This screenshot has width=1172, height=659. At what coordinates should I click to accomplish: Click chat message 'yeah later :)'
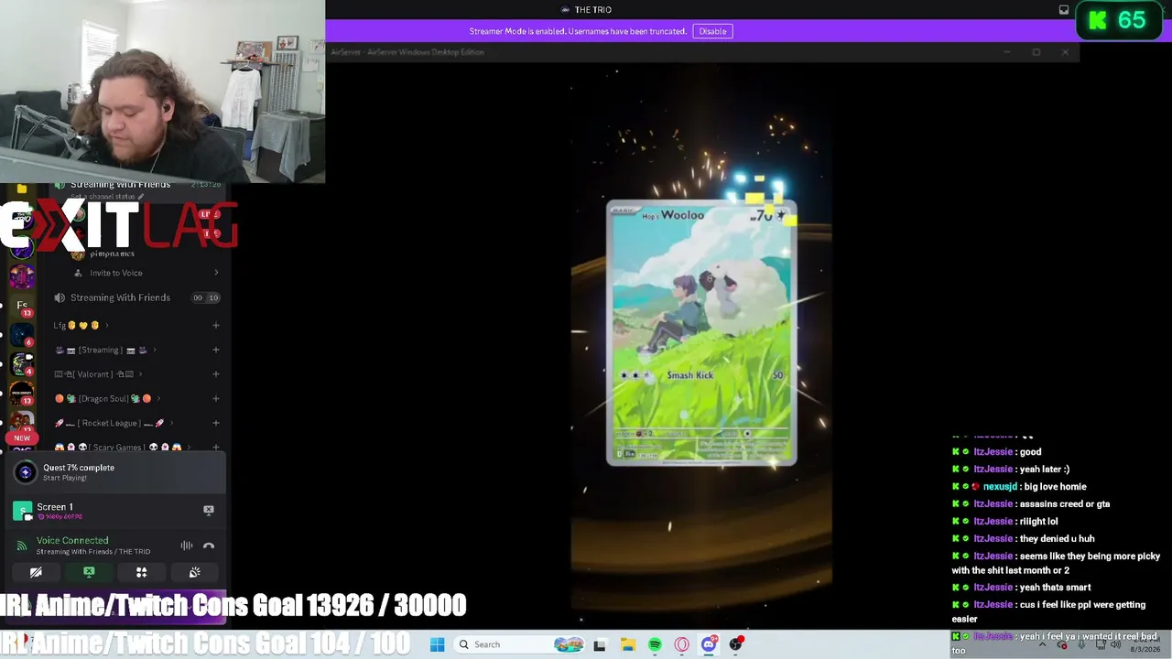(1044, 470)
